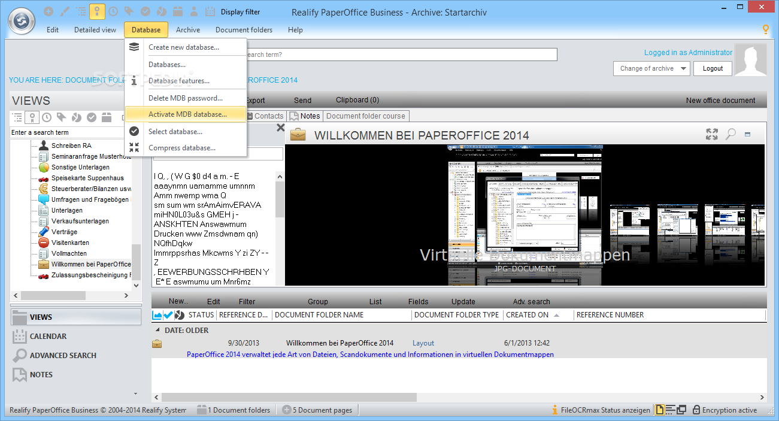This screenshot has height=421, width=779.
Task: Open the Archive menu
Action: point(188,29)
